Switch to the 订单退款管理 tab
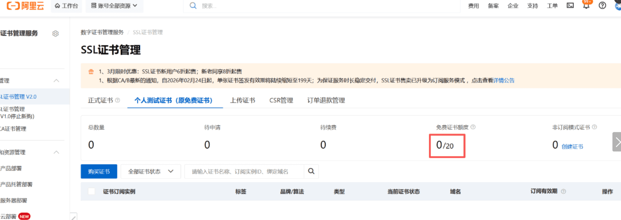 pyautogui.click(x=326, y=100)
